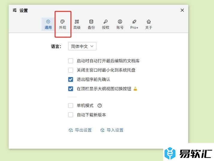Go to the 备份 backup tab
This screenshot has height=161, width=214.
coord(91,24)
